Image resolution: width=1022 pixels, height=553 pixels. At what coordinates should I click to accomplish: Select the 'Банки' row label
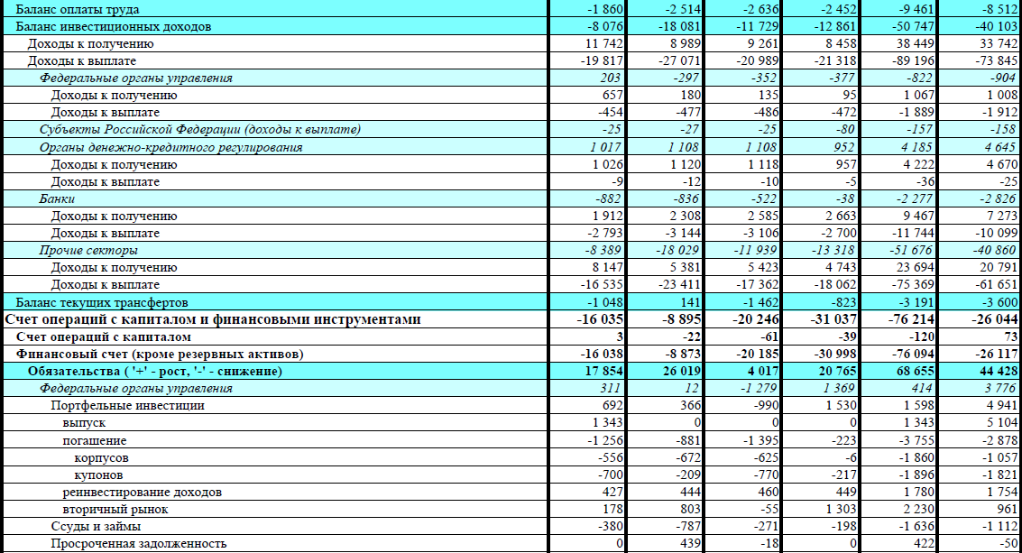point(57,198)
